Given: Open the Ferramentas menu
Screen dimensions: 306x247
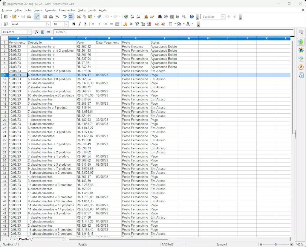Looking at the screenshot, I should point(67,10).
